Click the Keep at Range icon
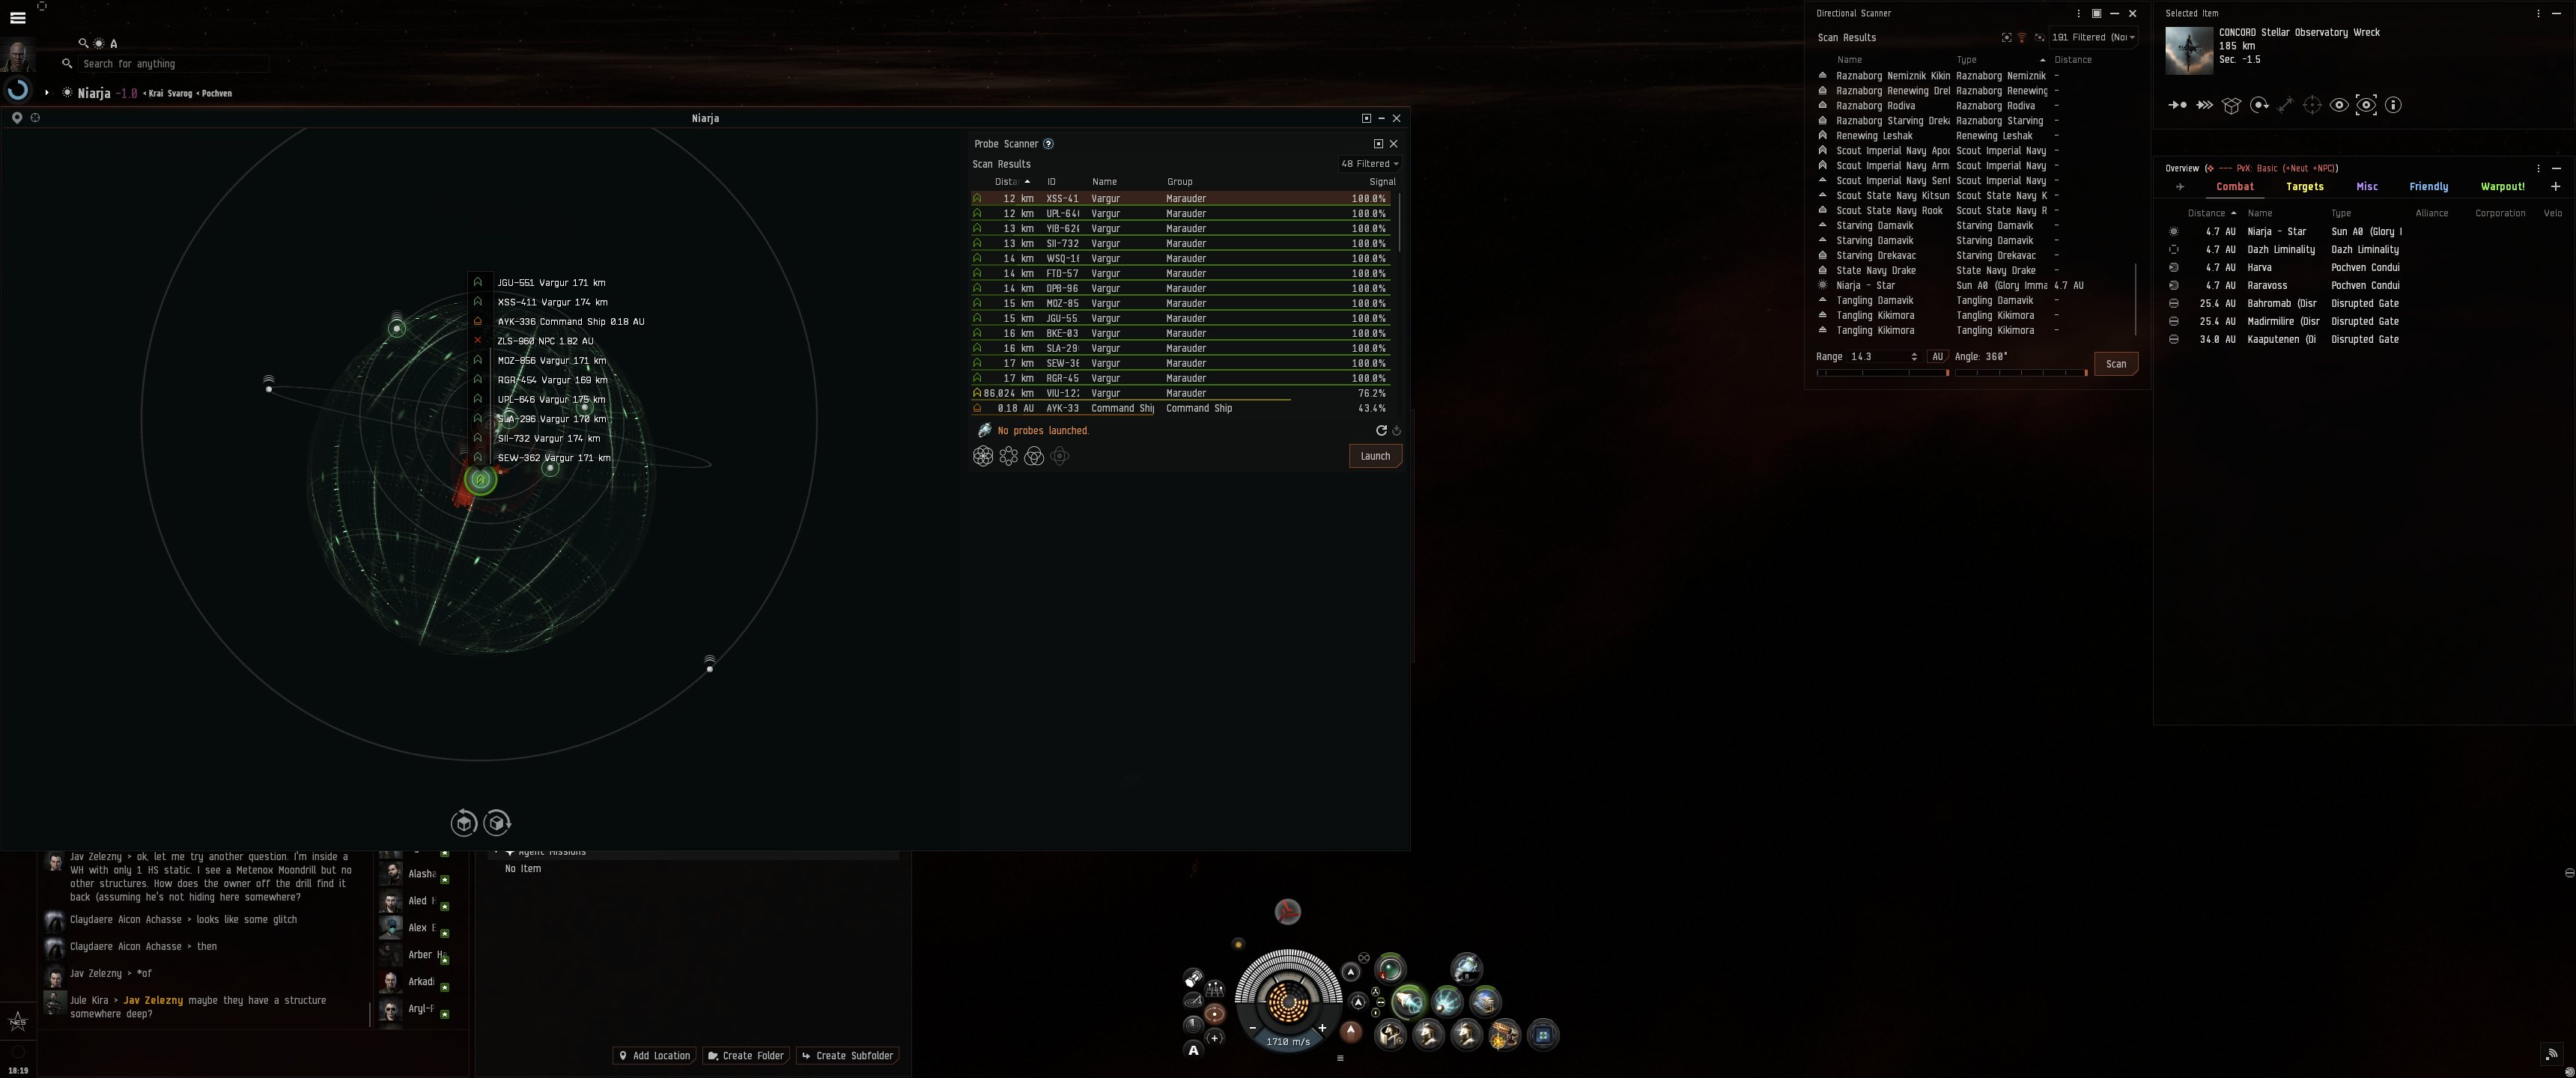The width and height of the screenshot is (2576, 1078). [2285, 105]
